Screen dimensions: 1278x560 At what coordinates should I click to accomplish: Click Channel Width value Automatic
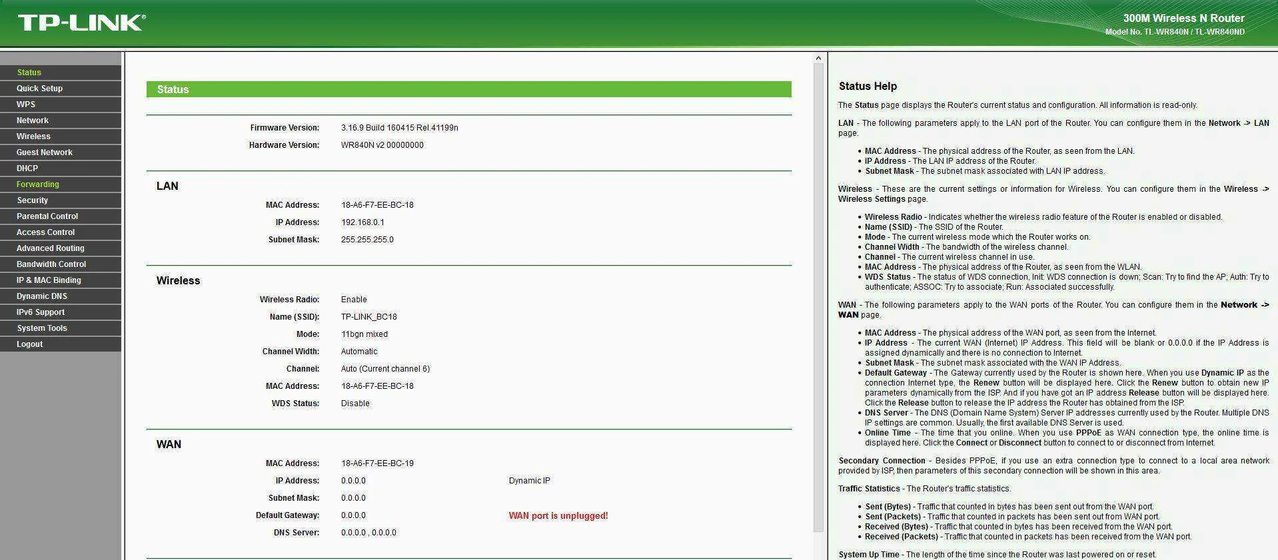(359, 352)
